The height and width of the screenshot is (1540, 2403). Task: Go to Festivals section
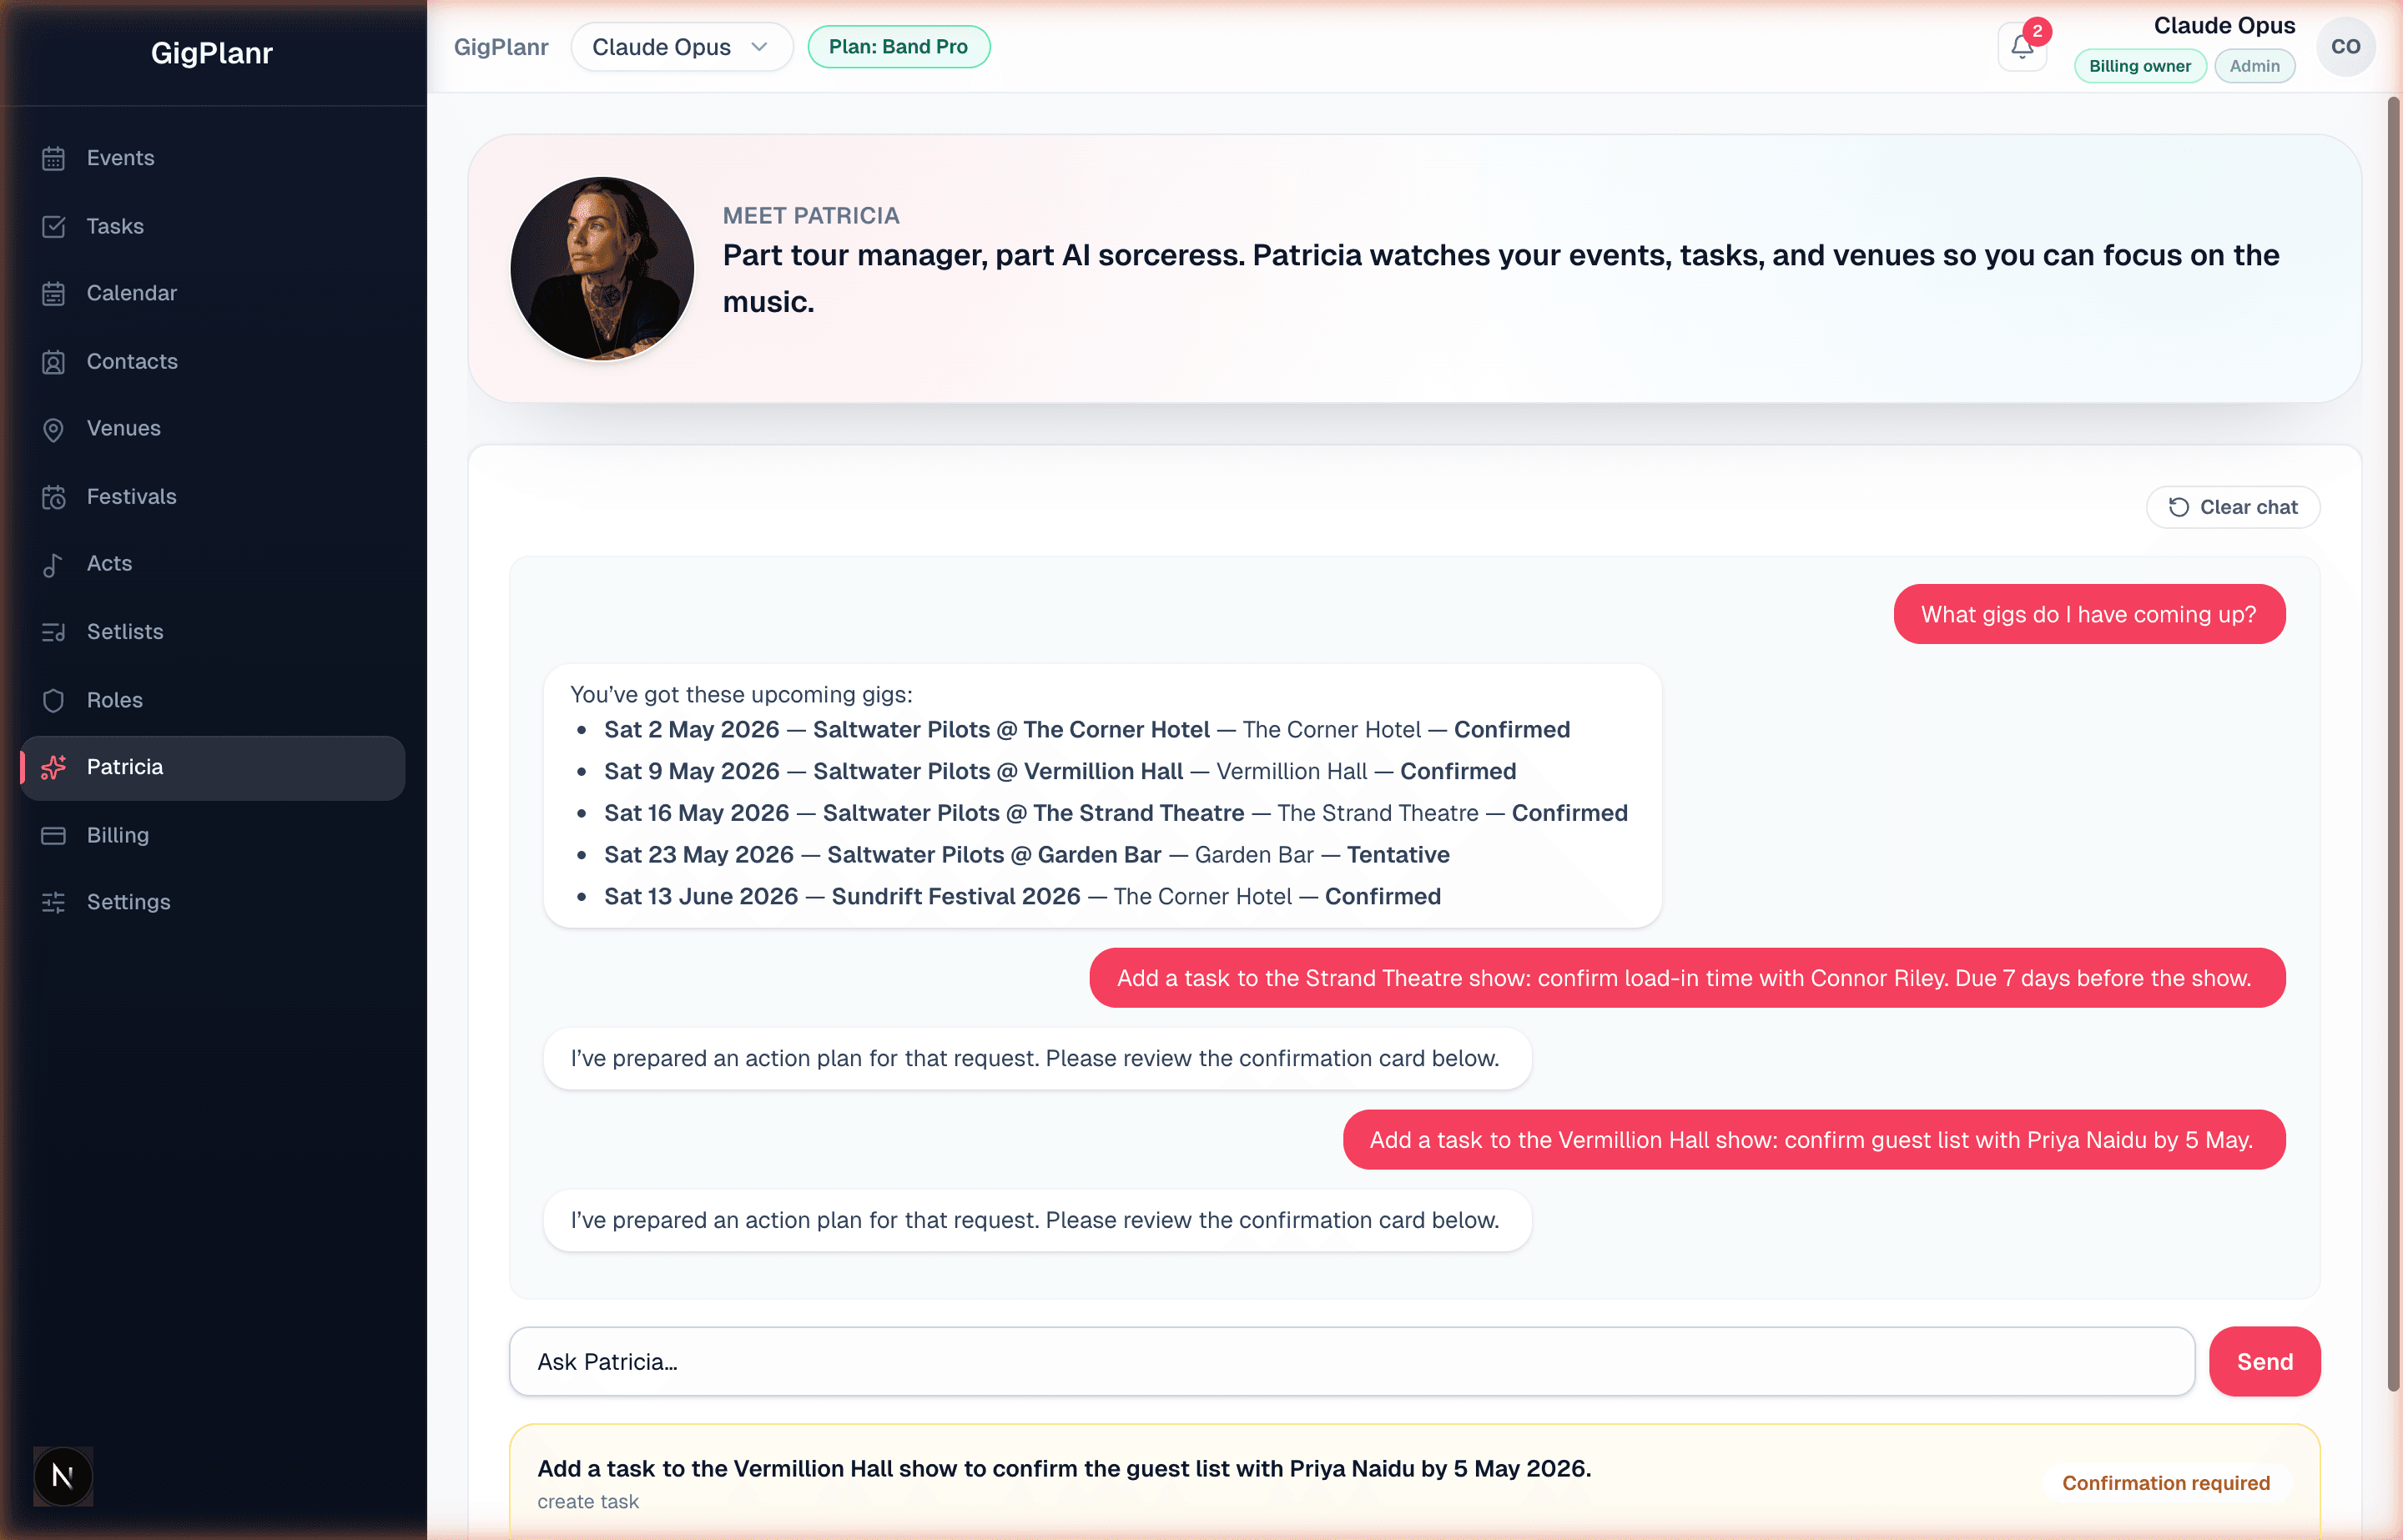213,496
